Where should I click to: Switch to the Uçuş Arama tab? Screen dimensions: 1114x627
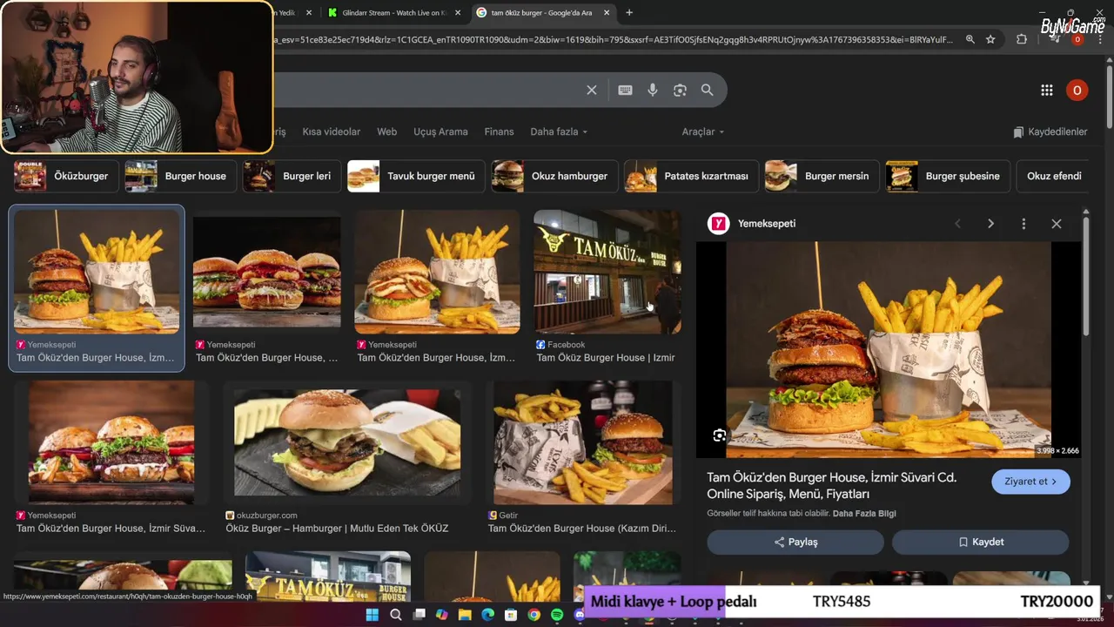[440, 131]
